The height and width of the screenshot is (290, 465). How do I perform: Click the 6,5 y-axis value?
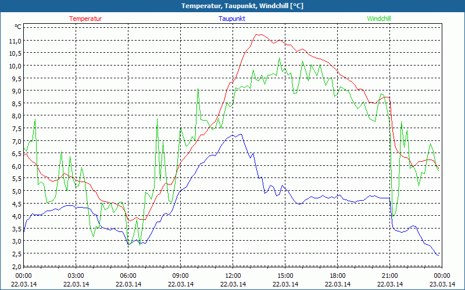tap(16, 153)
